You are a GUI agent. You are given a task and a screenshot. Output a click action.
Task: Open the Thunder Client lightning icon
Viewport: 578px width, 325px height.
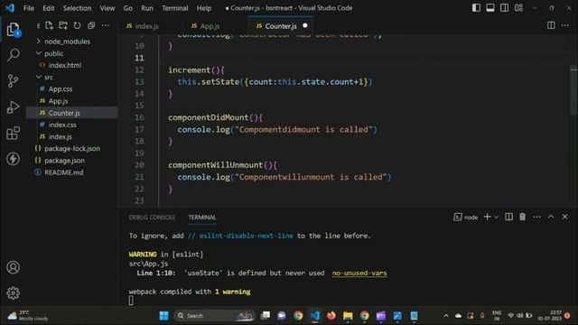(14, 159)
